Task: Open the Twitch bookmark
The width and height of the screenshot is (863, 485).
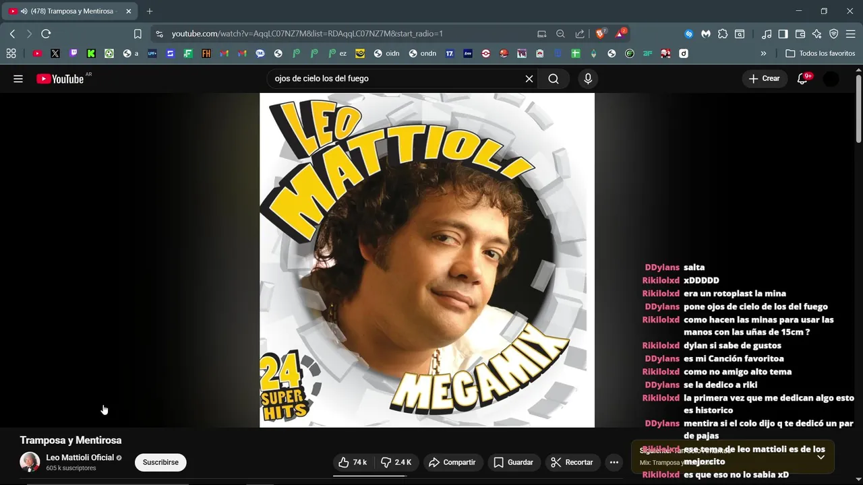Action: tap(73, 53)
